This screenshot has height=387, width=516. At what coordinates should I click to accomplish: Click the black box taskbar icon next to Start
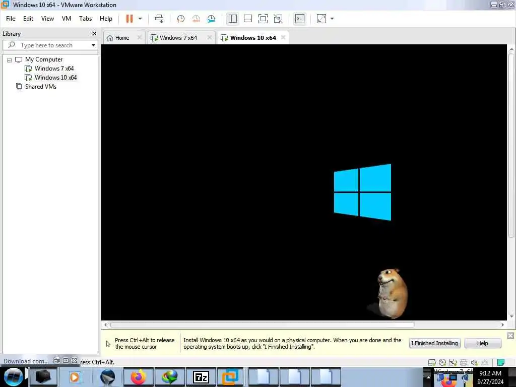tap(43, 377)
